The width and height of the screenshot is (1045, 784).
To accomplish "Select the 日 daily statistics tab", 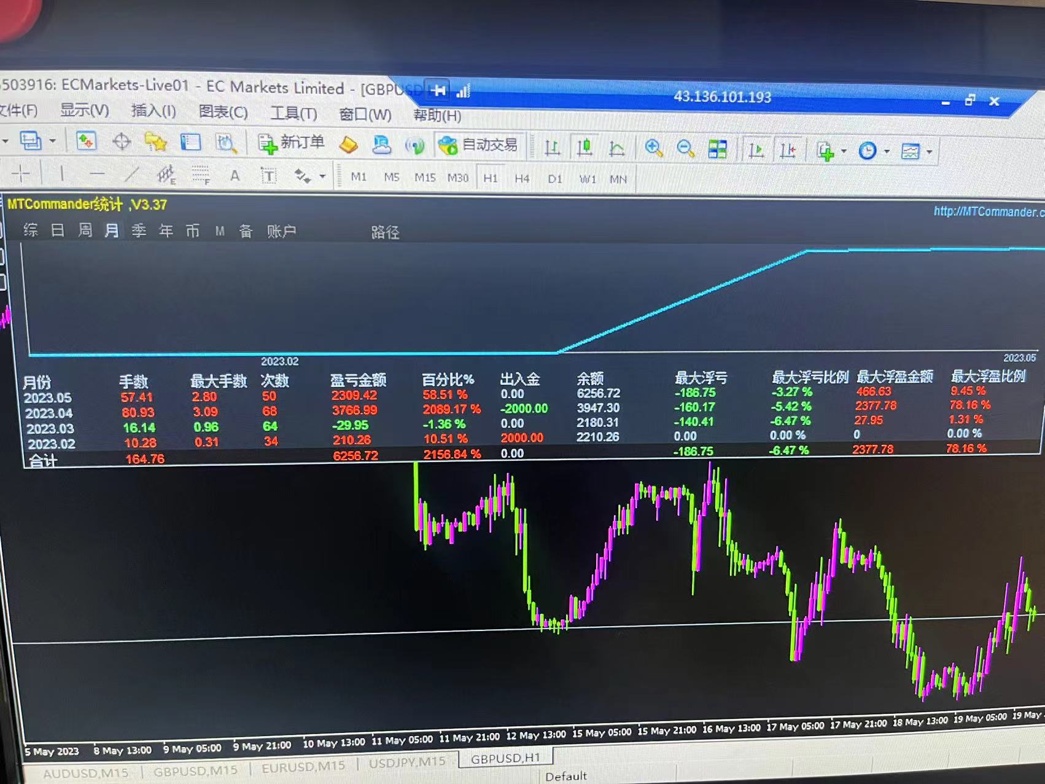I will click(57, 230).
